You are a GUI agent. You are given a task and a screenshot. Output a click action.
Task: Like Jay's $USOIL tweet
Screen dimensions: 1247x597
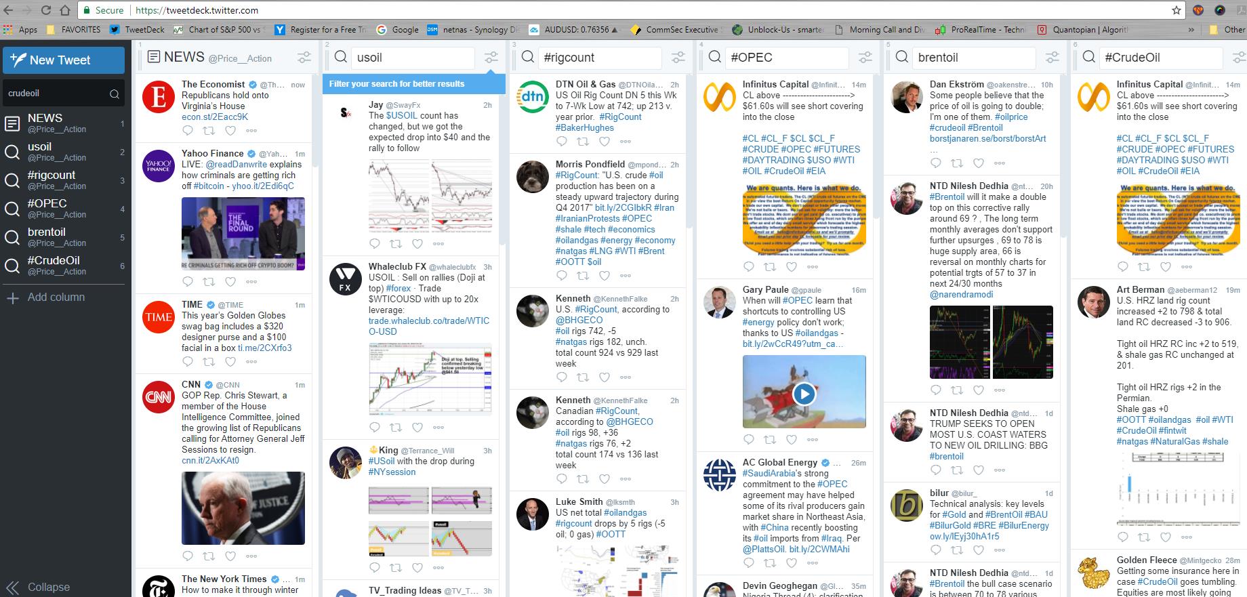(417, 243)
